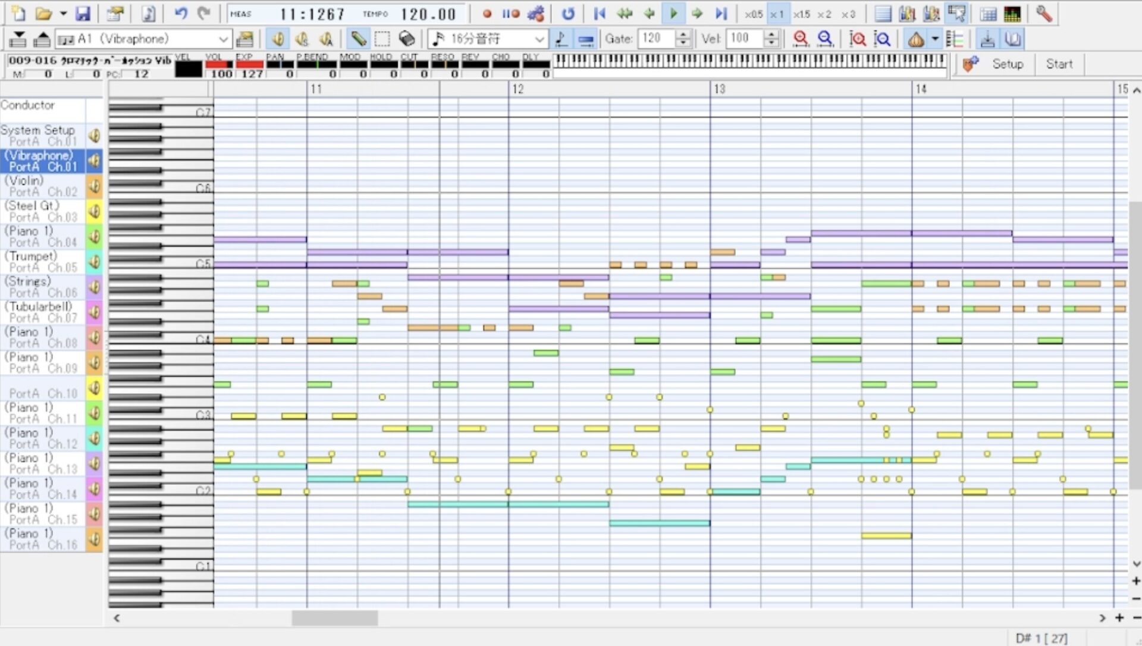Click the record button
1142x646 pixels.
(487, 14)
